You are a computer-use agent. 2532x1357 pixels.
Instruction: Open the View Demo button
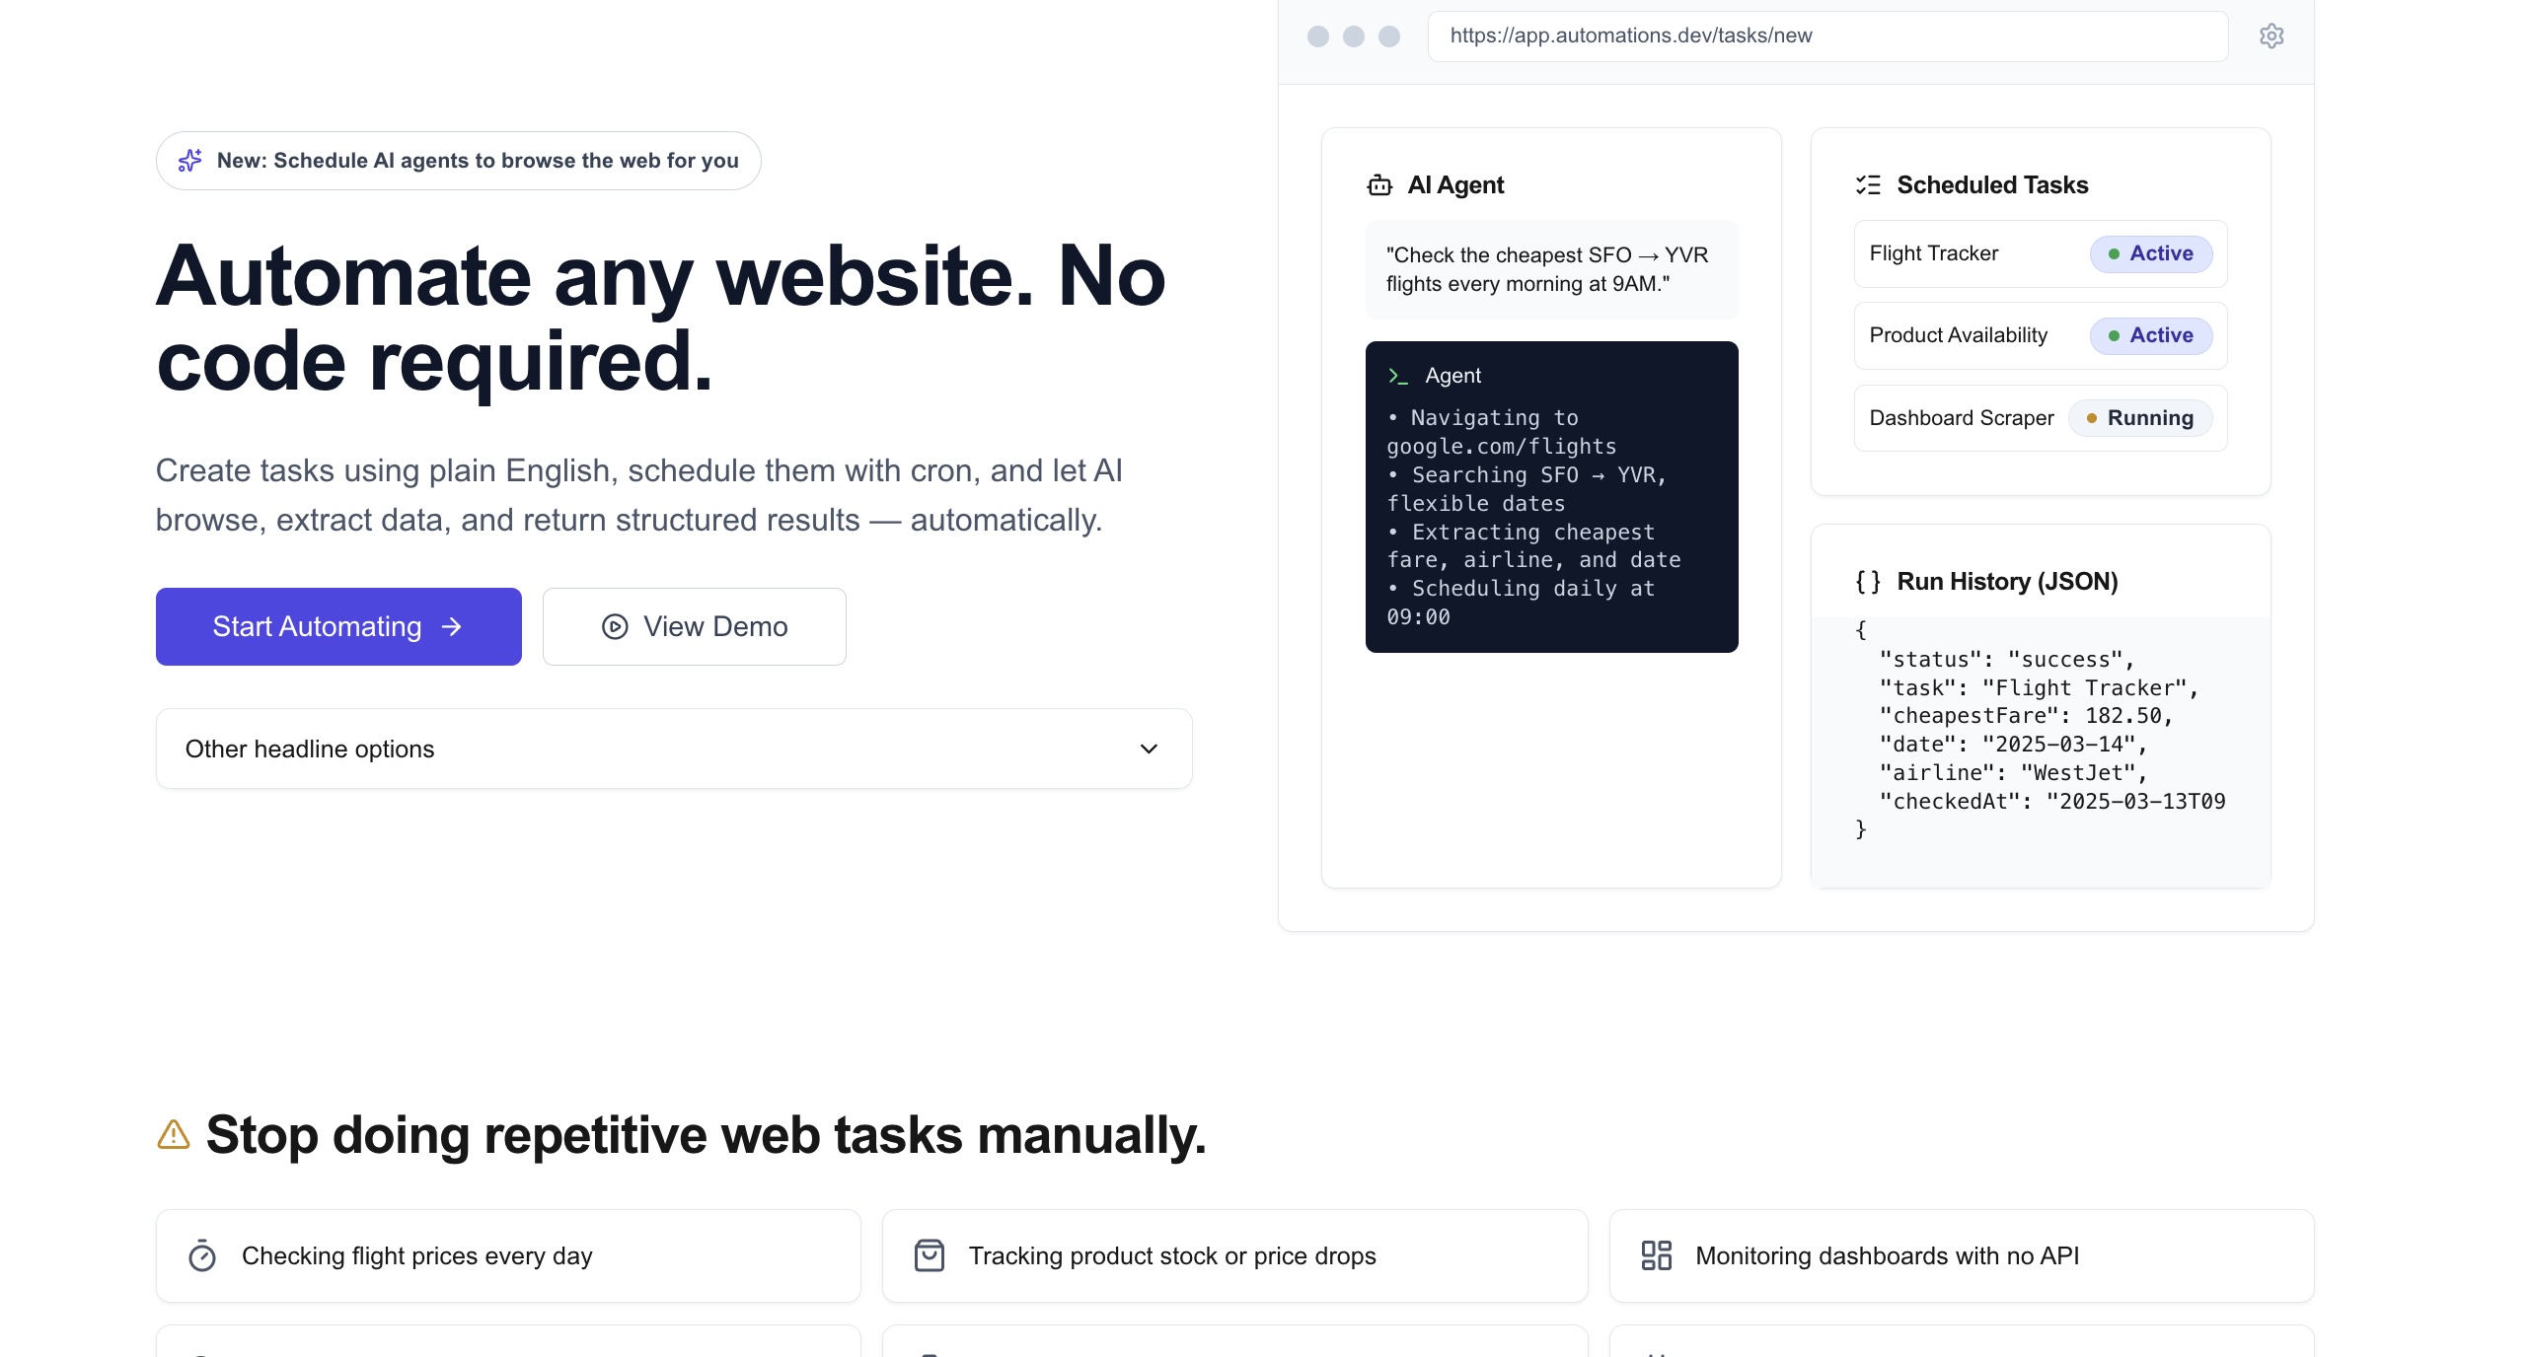pyautogui.click(x=694, y=627)
